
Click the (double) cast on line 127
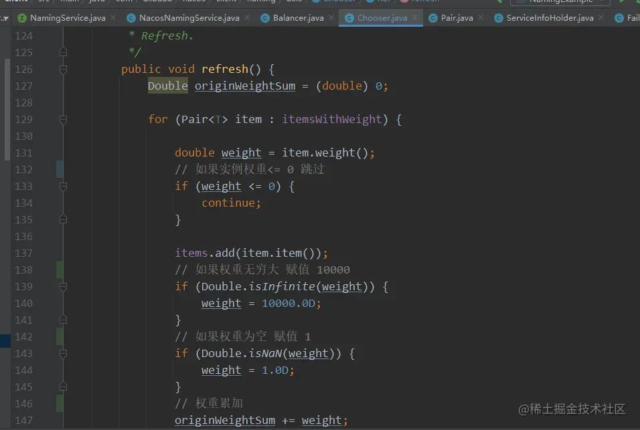coord(342,86)
